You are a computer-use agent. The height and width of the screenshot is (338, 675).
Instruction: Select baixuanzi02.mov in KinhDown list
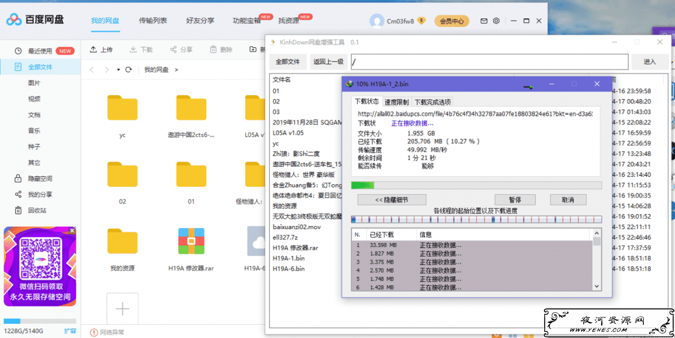pos(297,226)
